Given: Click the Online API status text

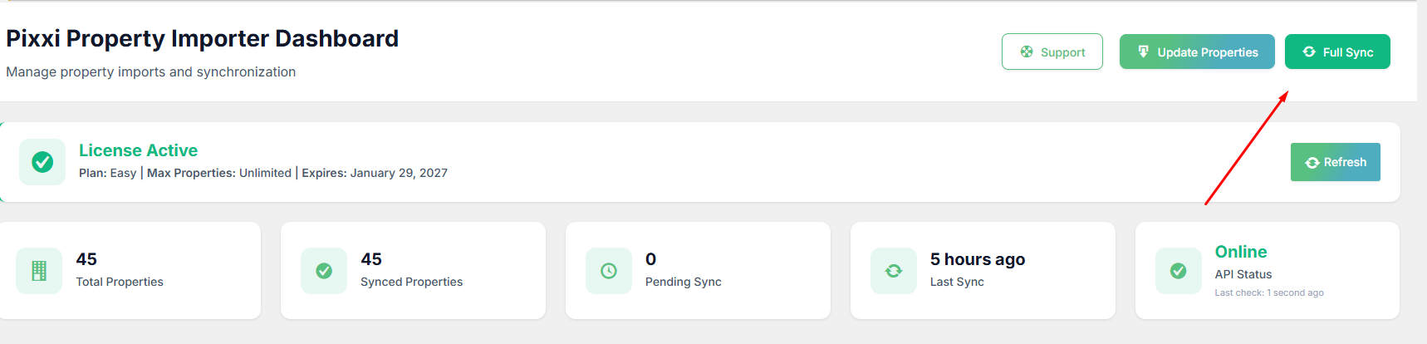Looking at the screenshot, I should pyautogui.click(x=1240, y=252).
